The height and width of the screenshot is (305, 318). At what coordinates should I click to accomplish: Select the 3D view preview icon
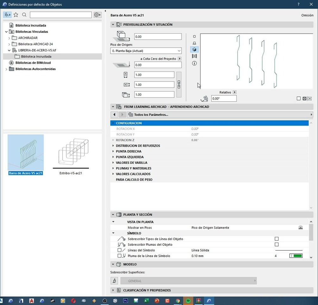pos(194,49)
